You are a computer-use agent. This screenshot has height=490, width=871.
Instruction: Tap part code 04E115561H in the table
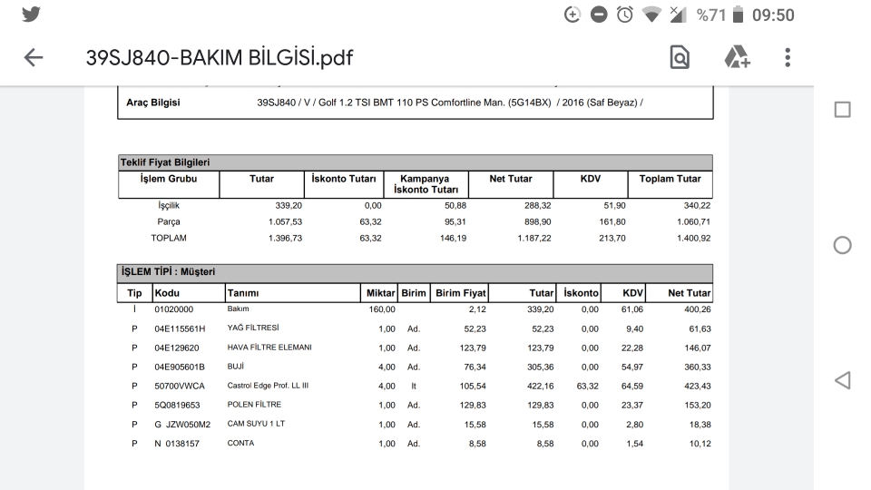click(x=180, y=328)
